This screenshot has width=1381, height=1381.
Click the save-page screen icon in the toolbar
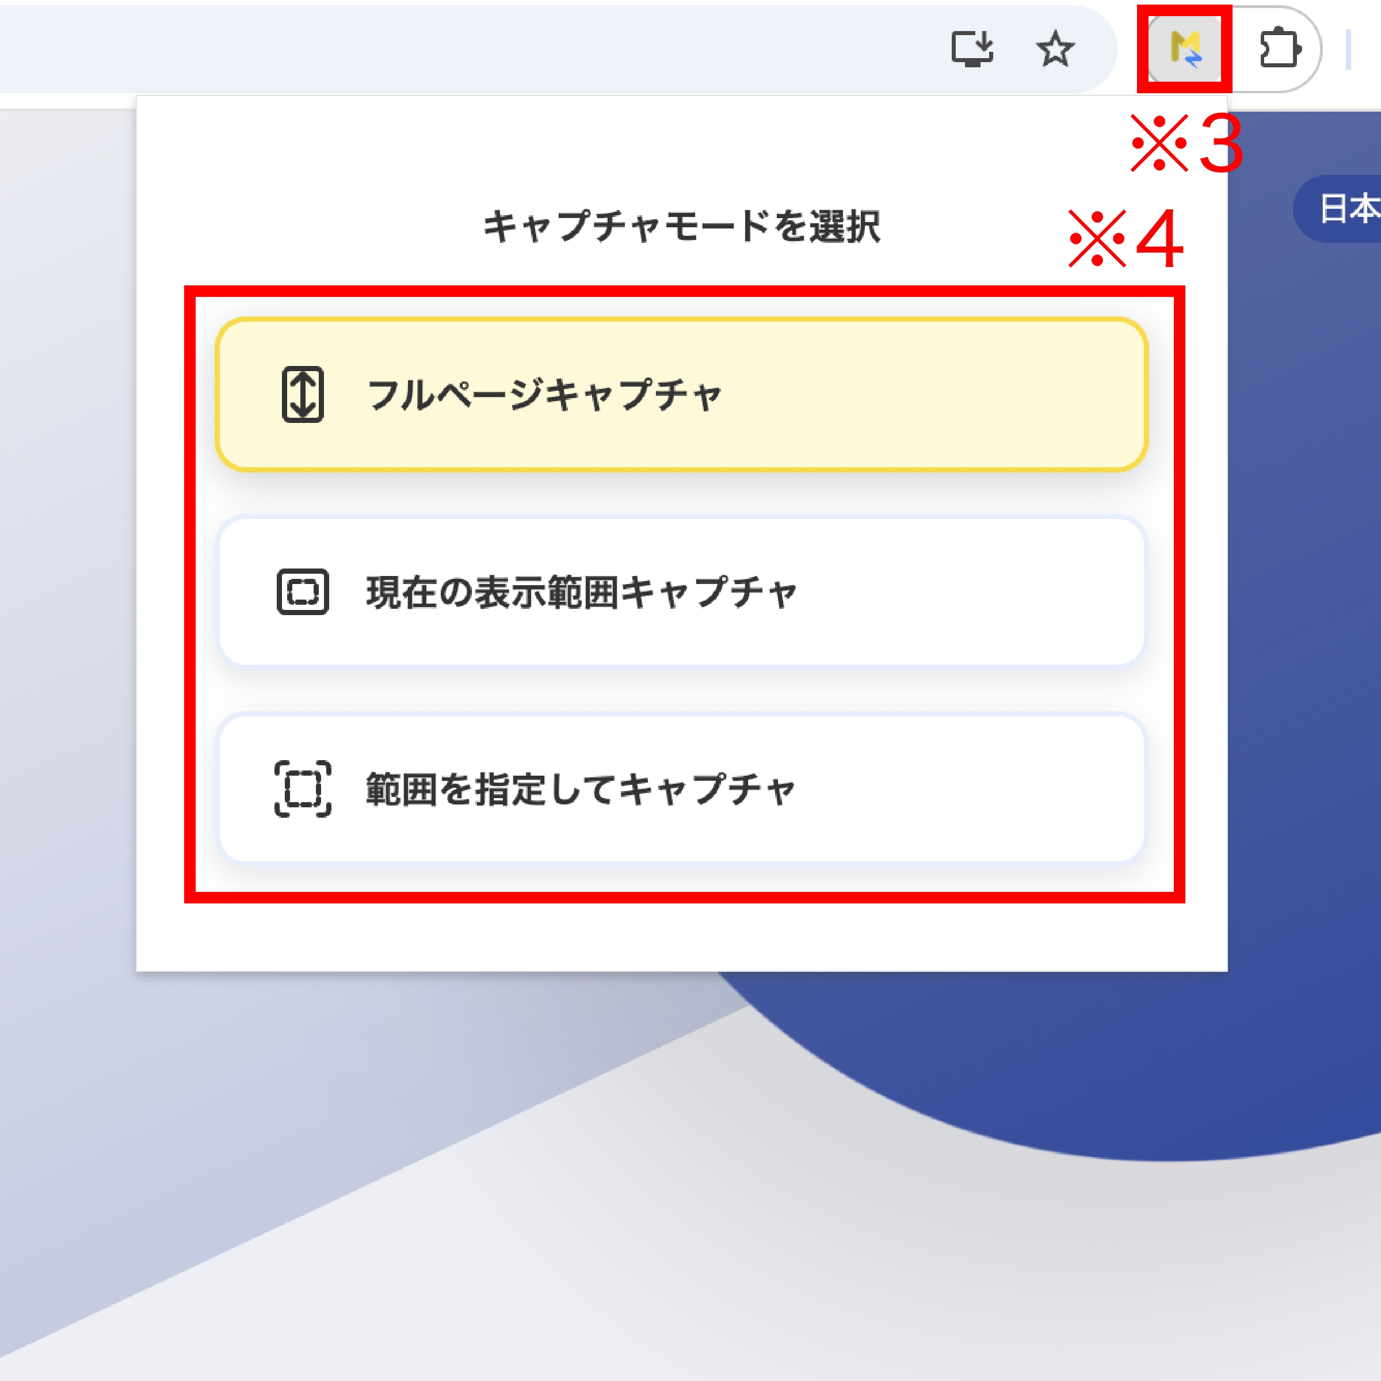tap(974, 48)
